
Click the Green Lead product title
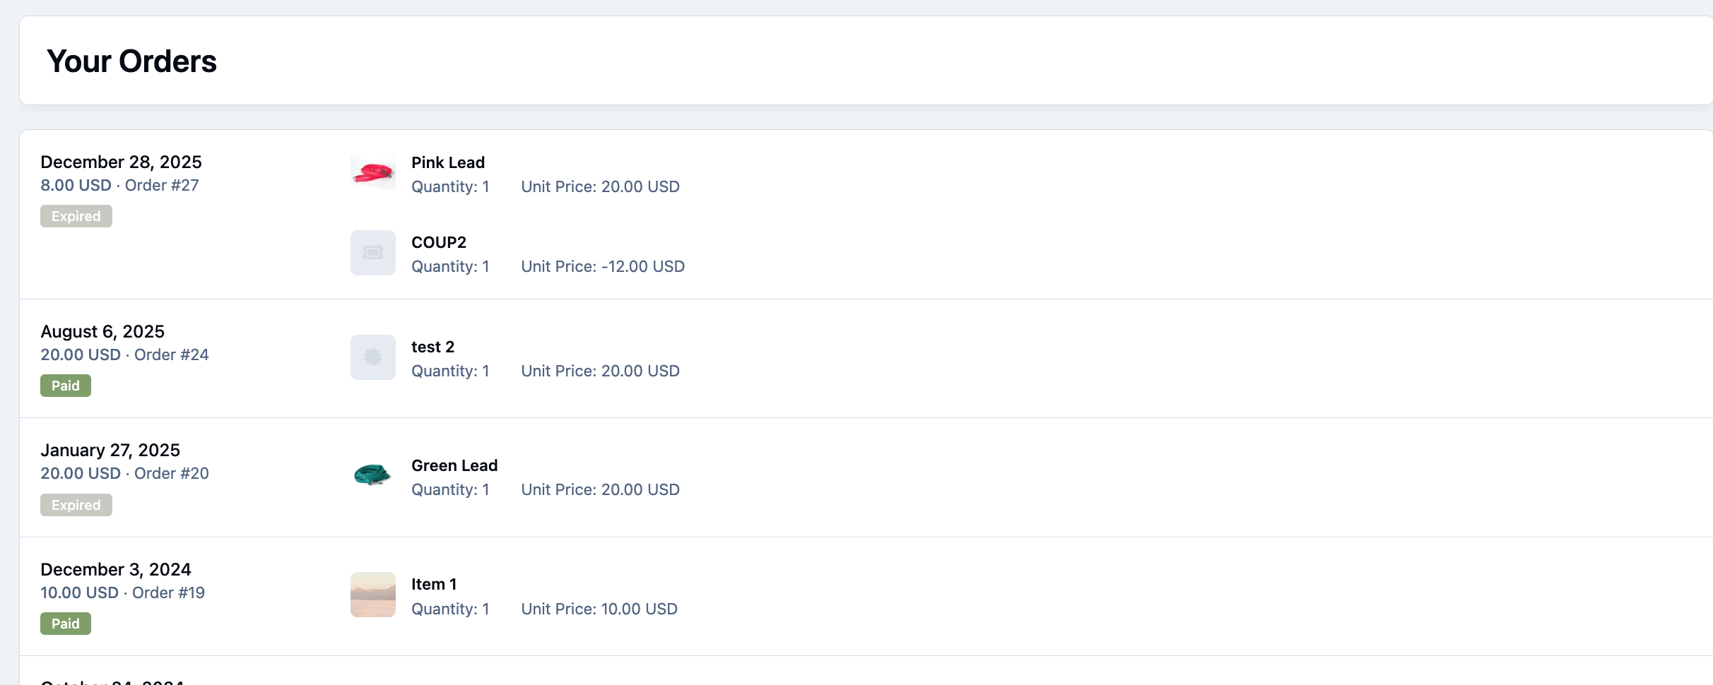(454, 465)
